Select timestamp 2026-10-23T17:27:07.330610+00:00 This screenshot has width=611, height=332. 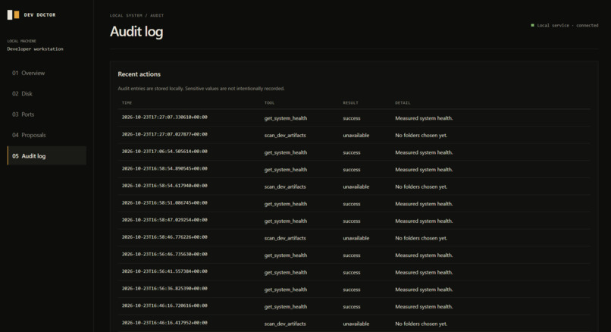pos(164,117)
